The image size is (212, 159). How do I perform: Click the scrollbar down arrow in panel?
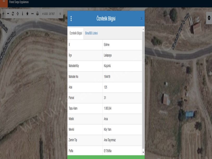143,152
